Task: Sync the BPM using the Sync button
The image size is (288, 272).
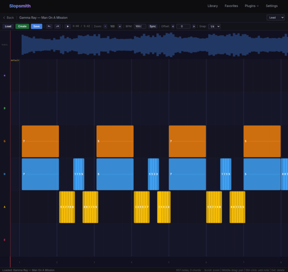Action: point(153,26)
